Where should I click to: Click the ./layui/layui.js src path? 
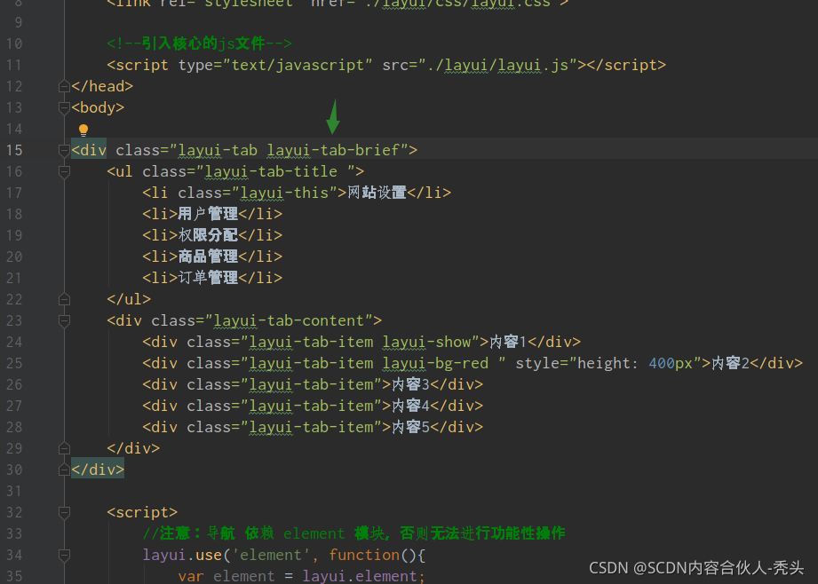(x=497, y=65)
